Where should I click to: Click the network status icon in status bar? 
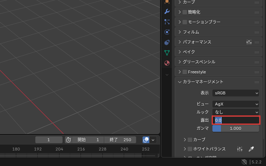(244, 162)
